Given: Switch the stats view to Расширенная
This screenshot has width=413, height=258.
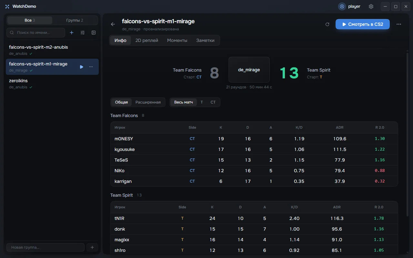Looking at the screenshot, I should [148, 102].
